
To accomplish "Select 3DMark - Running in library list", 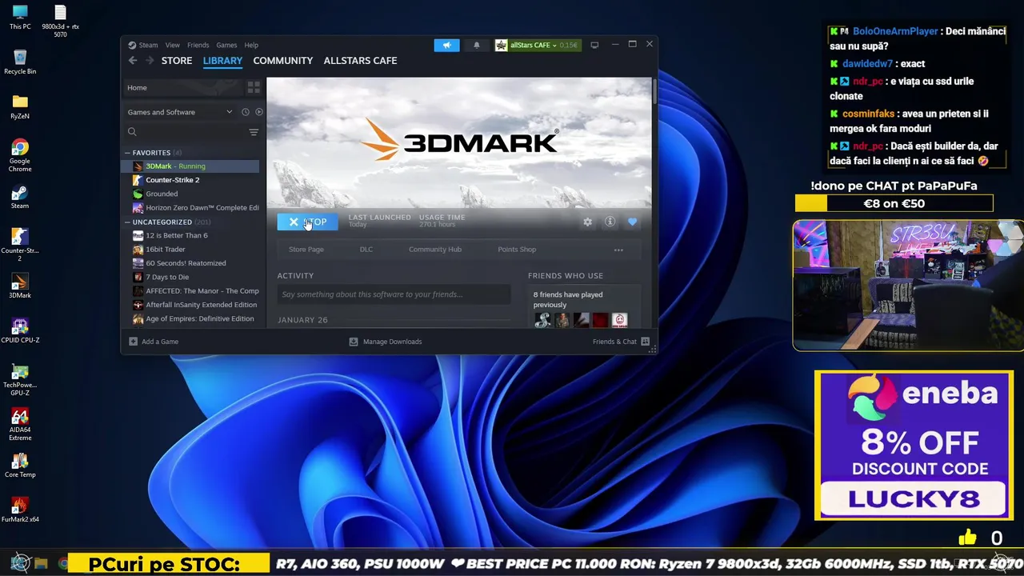I will click(x=190, y=166).
